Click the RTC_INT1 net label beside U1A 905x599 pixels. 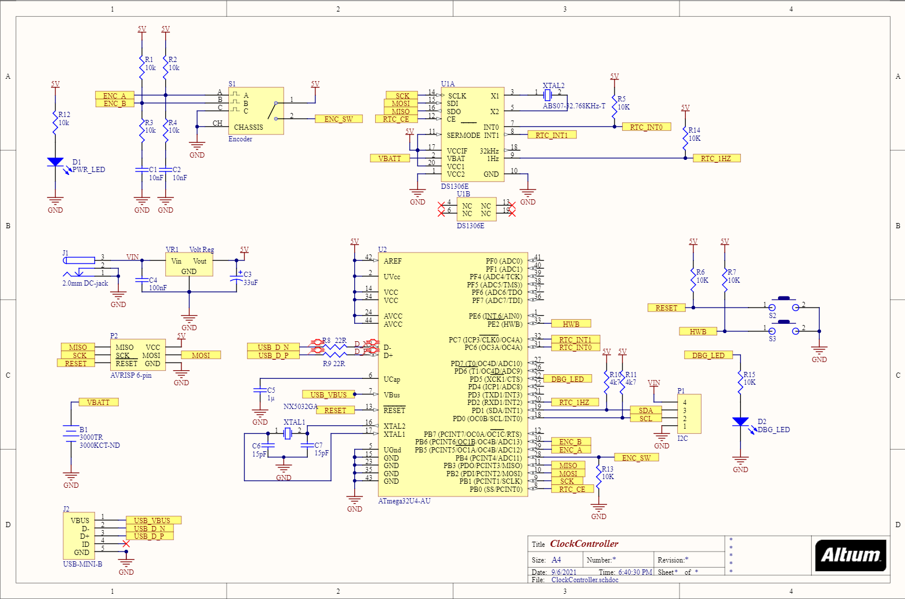552,135
